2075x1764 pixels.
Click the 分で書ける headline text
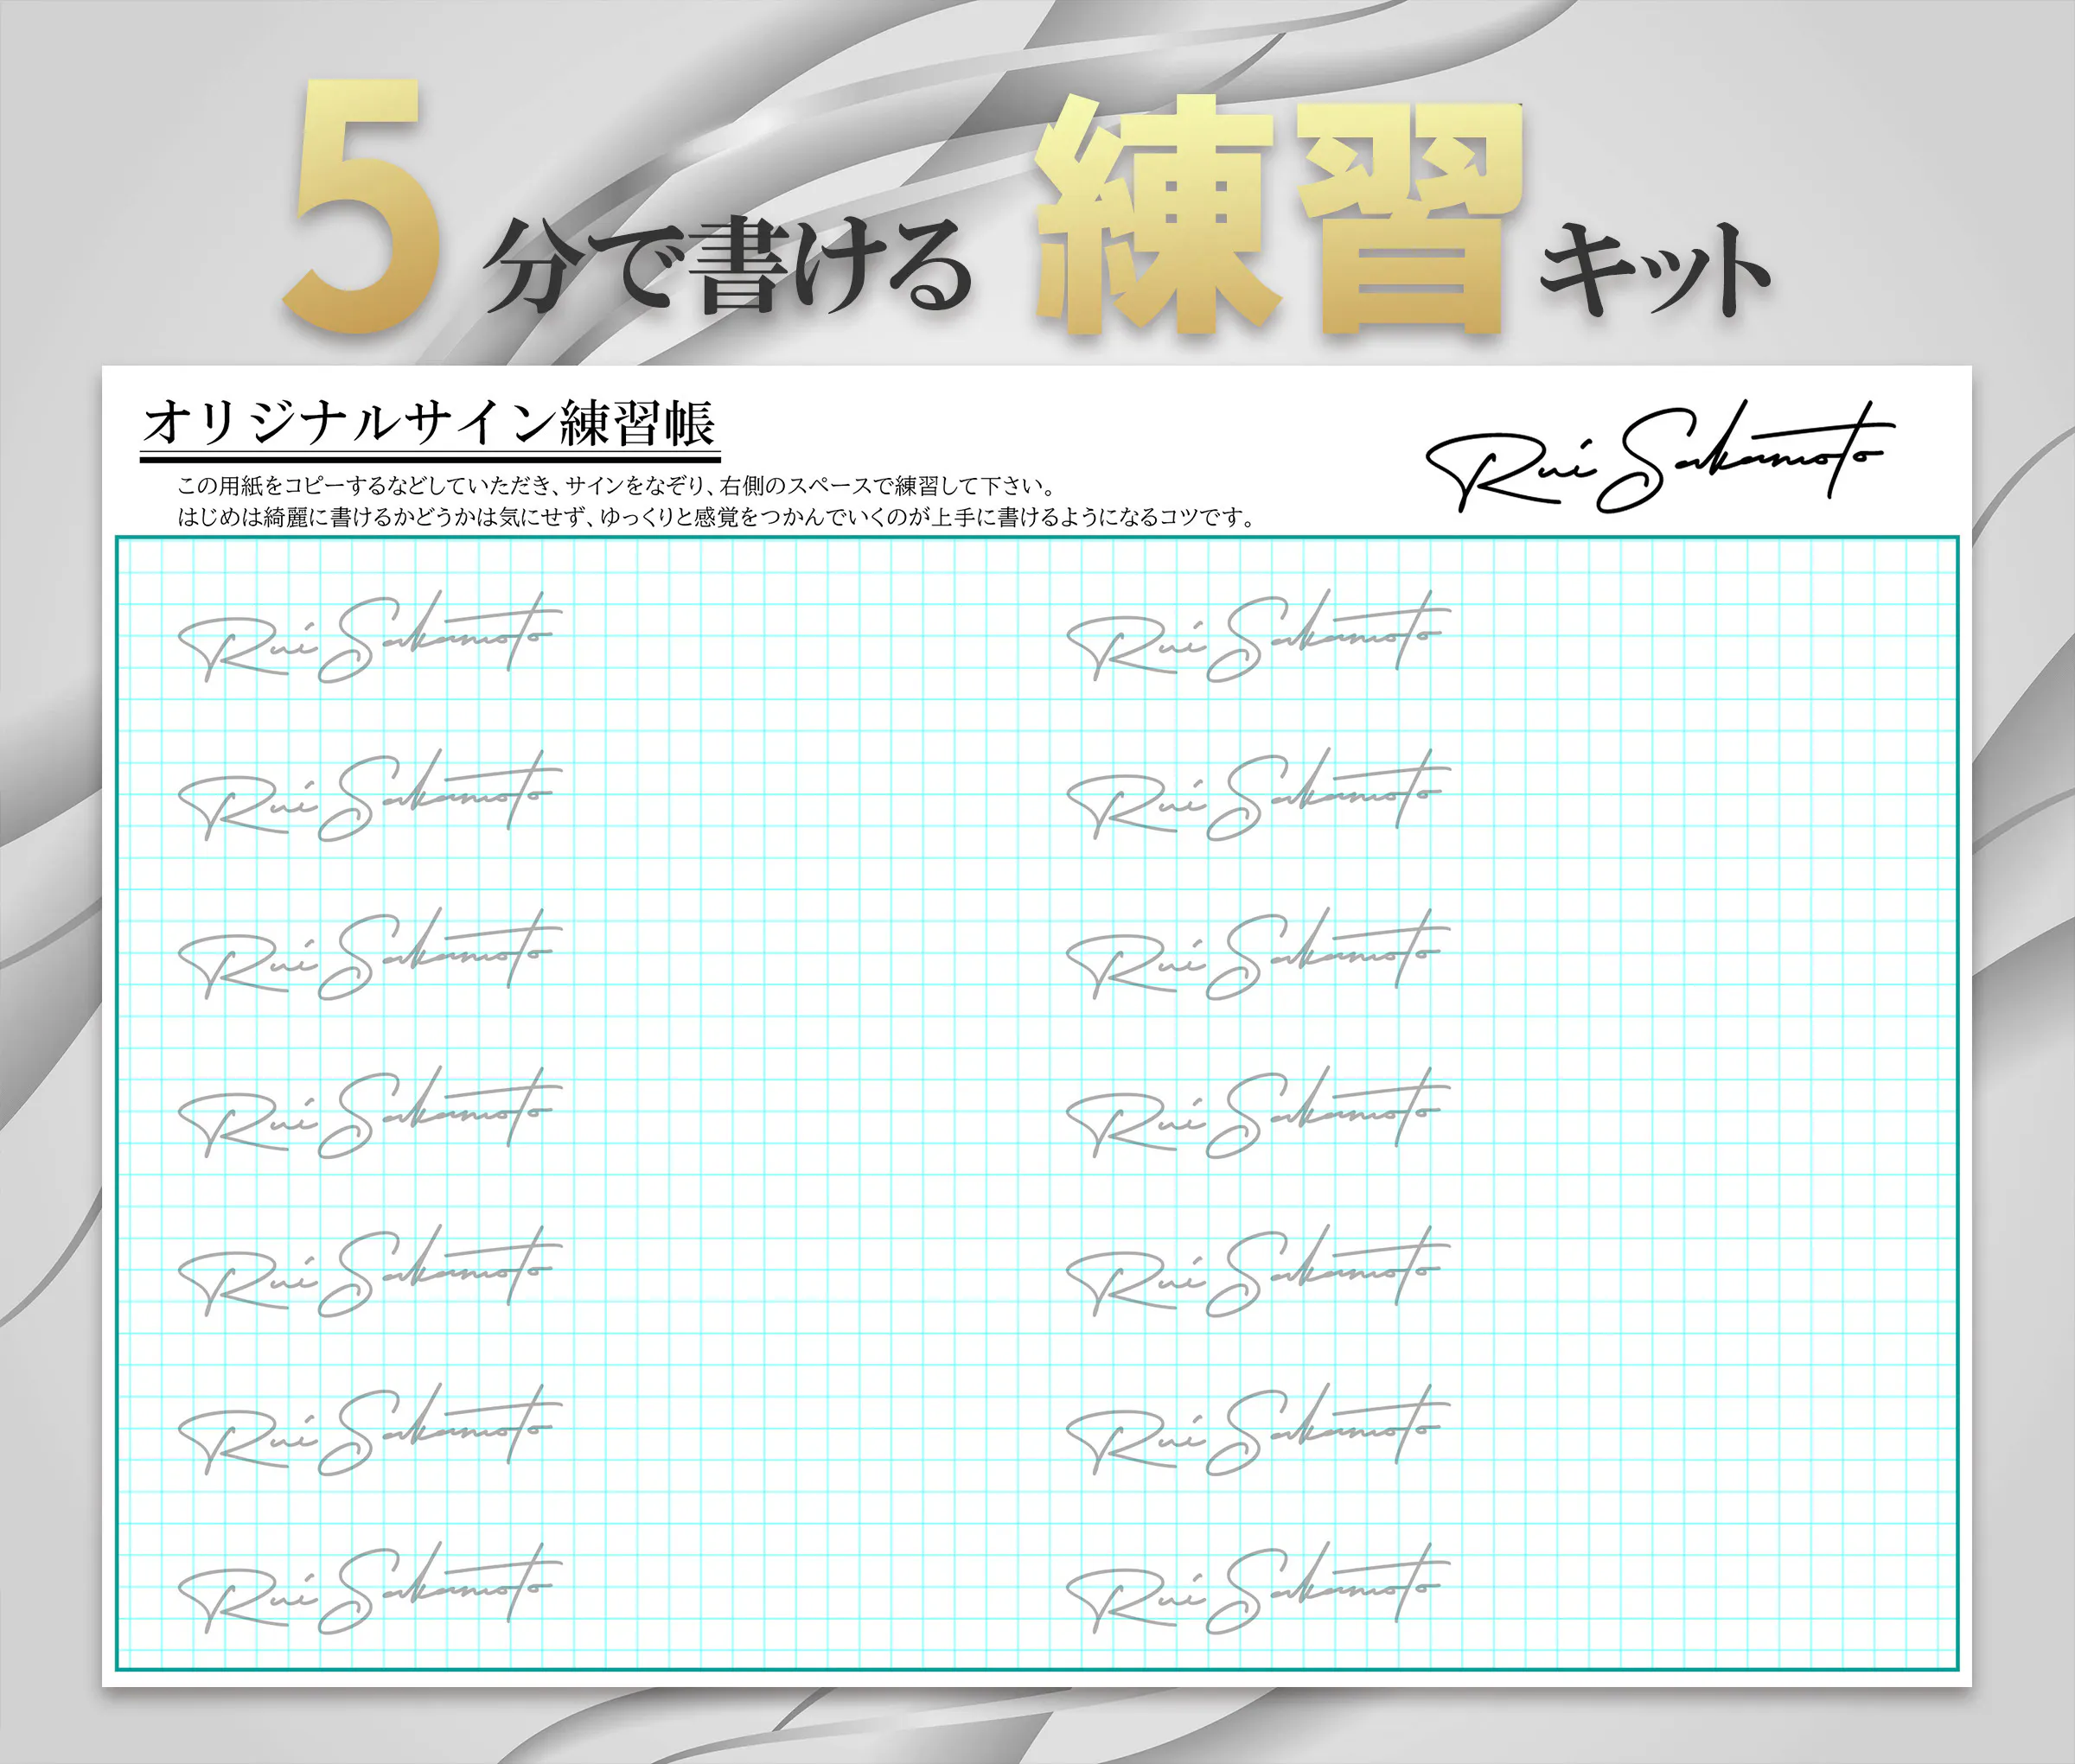point(727,265)
